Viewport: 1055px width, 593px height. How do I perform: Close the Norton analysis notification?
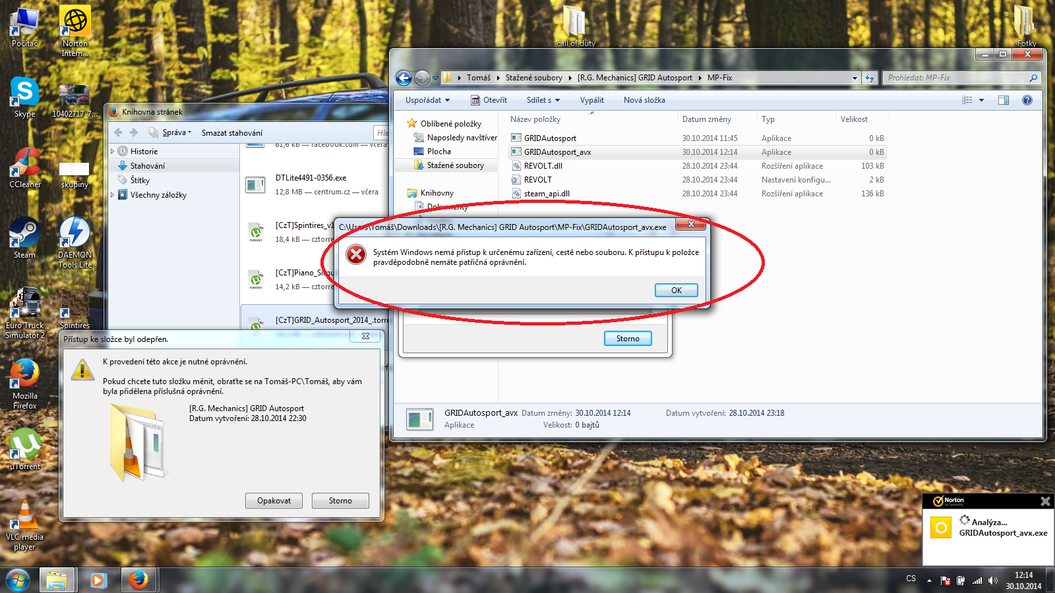[1045, 501]
